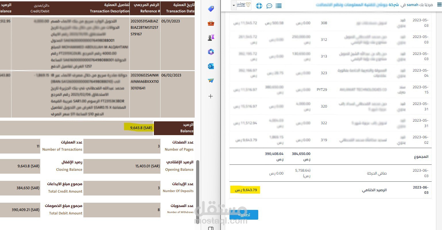Click the 2023-05-04 date in row 323
442x230 pixels.
click(420, 73)
